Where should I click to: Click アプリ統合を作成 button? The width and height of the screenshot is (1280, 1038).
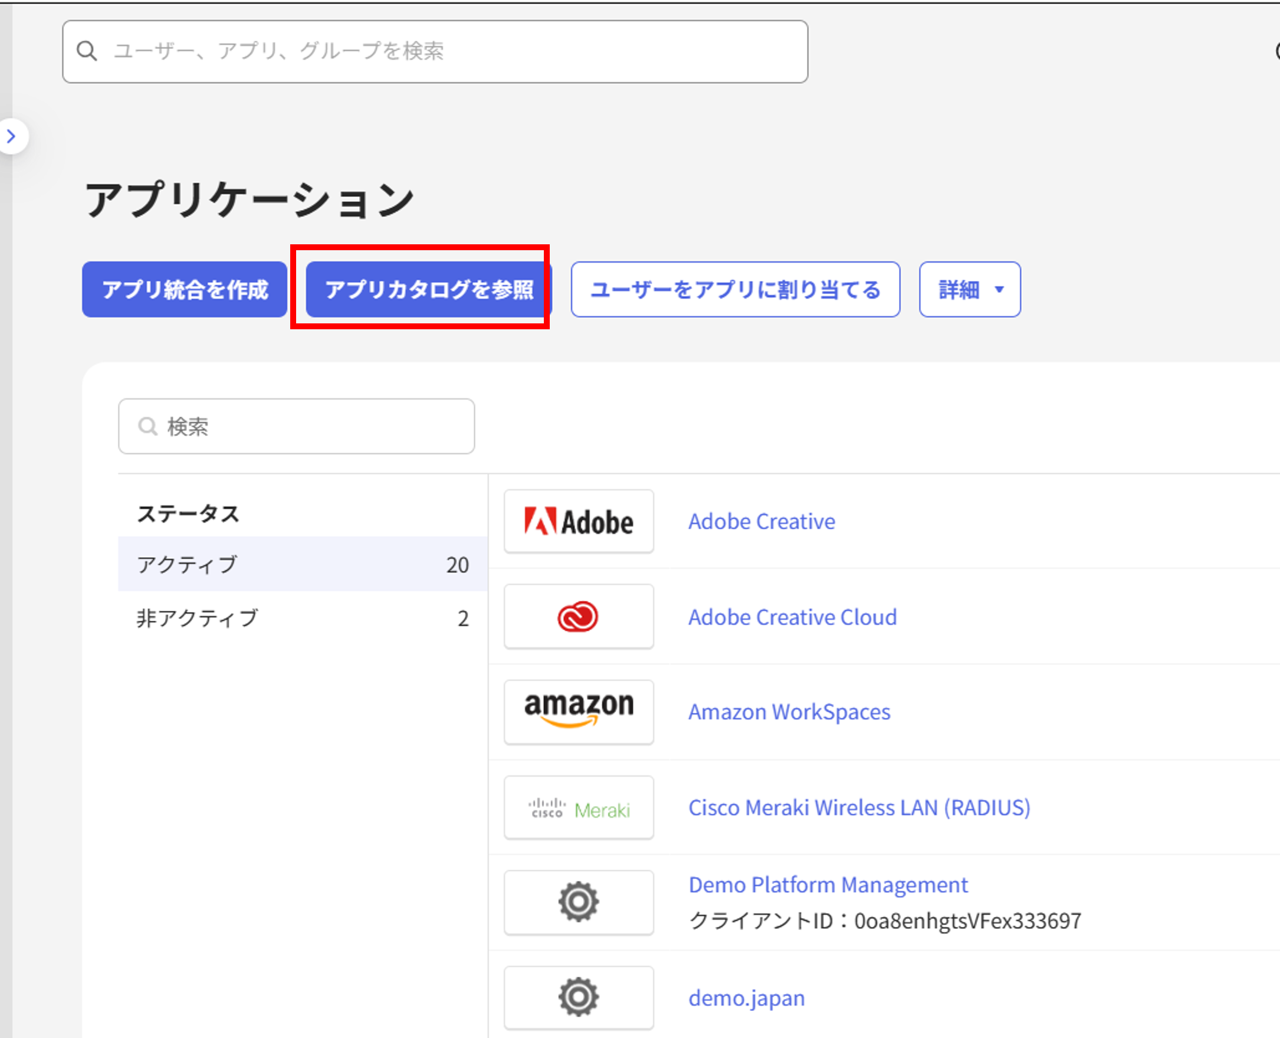click(x=185, y=289)
